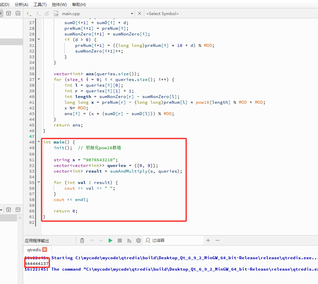Open the lower sidebar view dropdown arrow
The width and height of the screenshot is (318, 284).
(x=1, y=210)
